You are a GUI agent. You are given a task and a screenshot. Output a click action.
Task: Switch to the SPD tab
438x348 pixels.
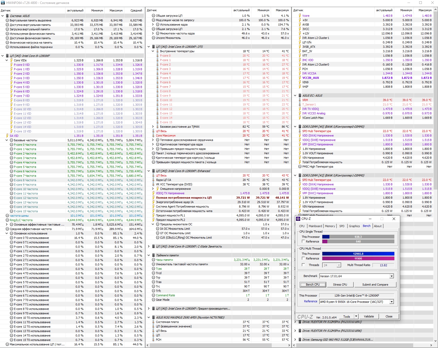click(x=342, y=226)
